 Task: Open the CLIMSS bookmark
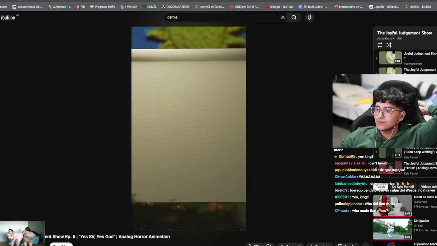150,6
